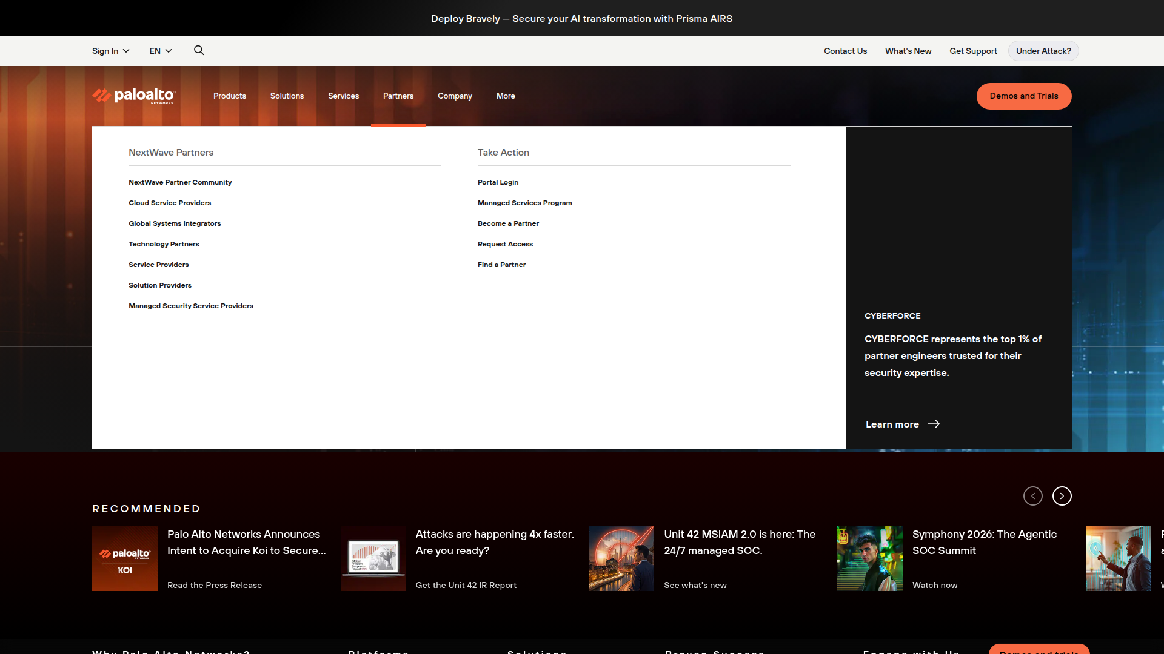
Task: Open the Solutions menu
Action: click(287, 96)
